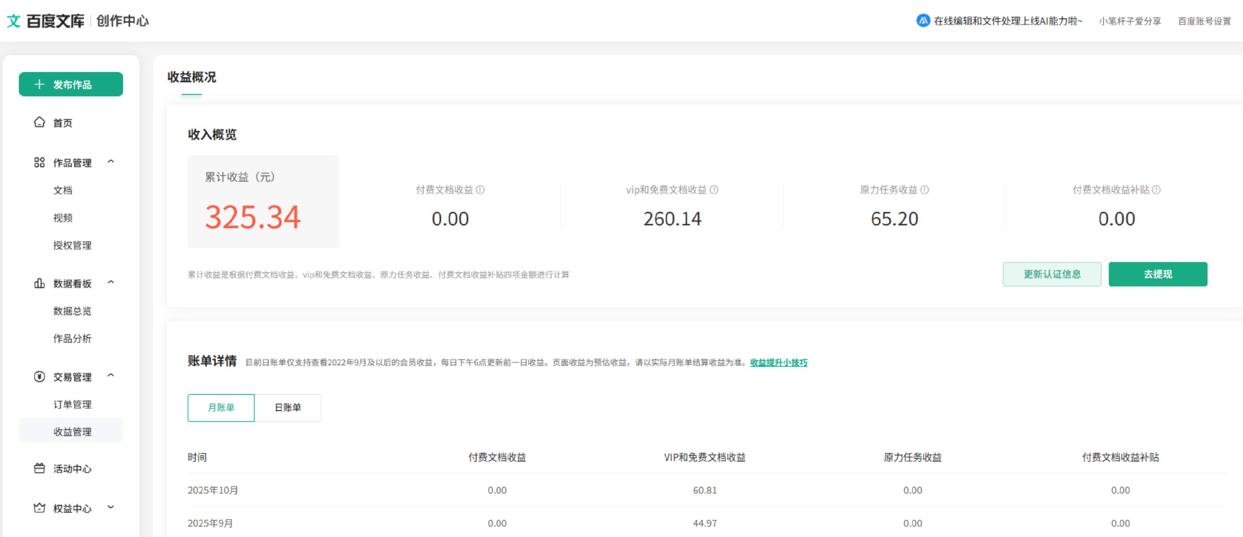Viewport: 1243px width, 537px height.
Task: Click info icon beside vip和免费文档收益
Action: 714,190
